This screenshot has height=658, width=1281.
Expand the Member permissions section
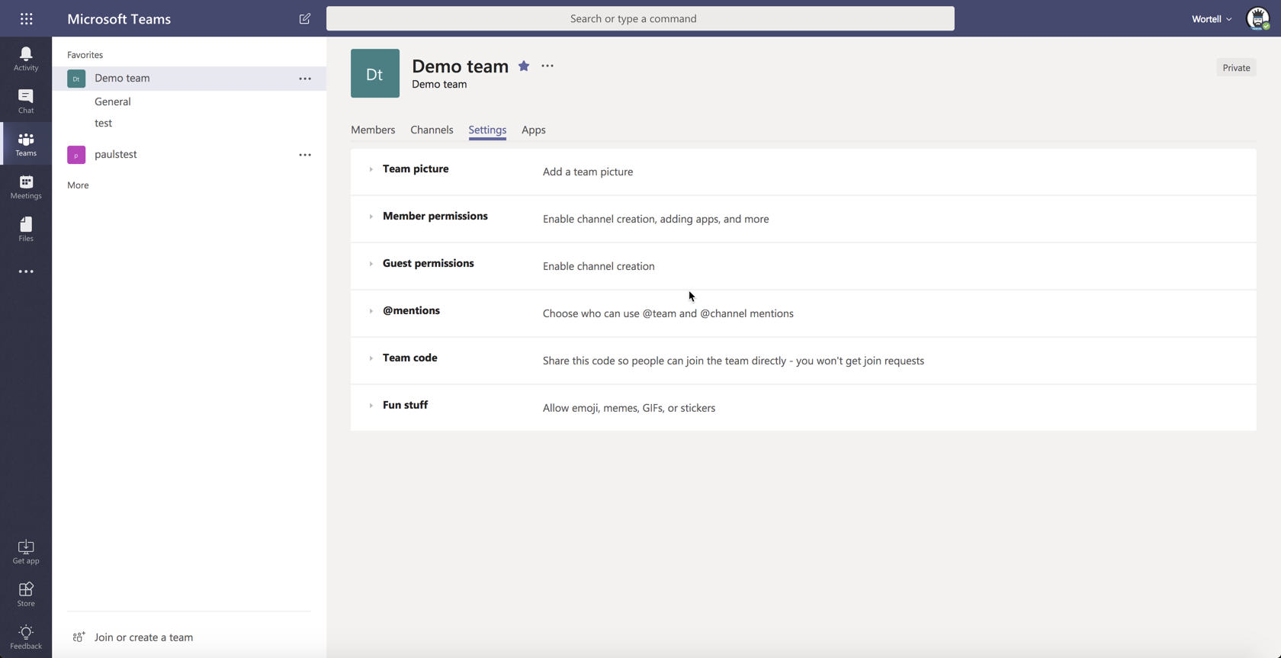371,217
